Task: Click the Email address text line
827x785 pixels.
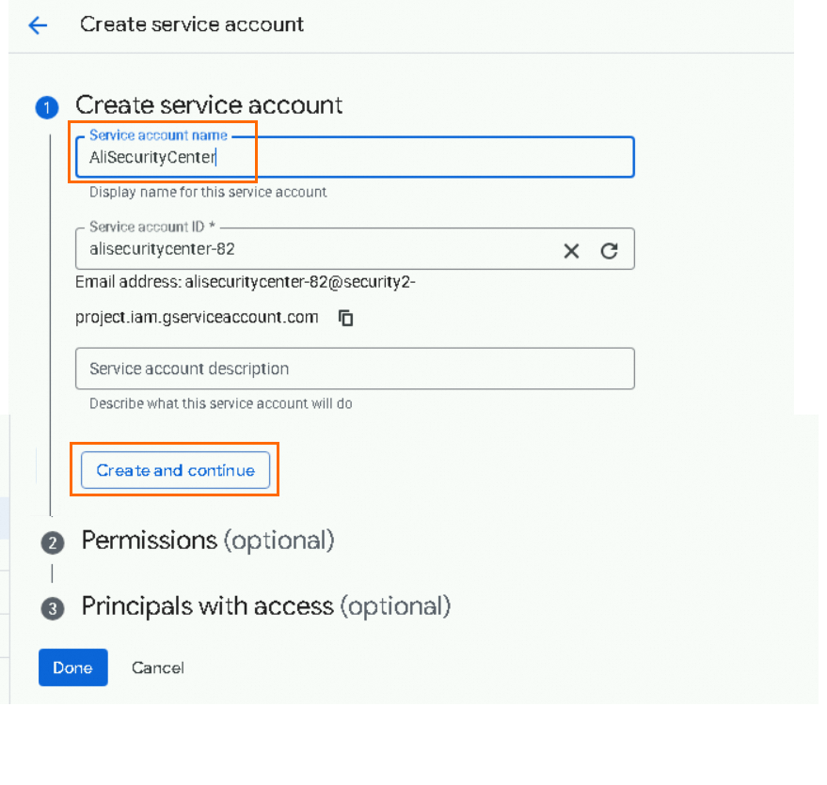Action: [246, 281]
